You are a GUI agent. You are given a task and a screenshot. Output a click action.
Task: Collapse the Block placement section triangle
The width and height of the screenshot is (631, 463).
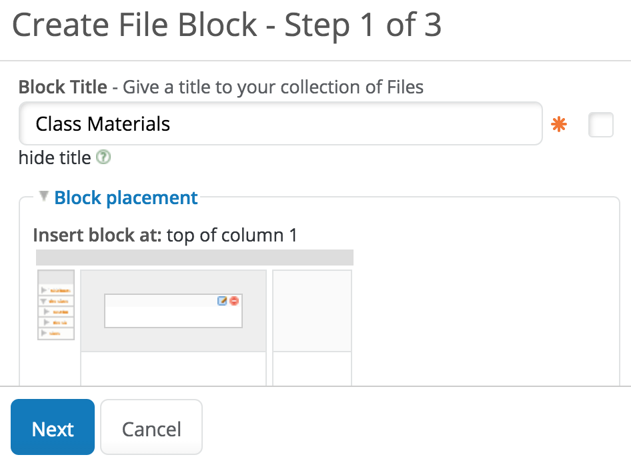click(x=44, y=197)
